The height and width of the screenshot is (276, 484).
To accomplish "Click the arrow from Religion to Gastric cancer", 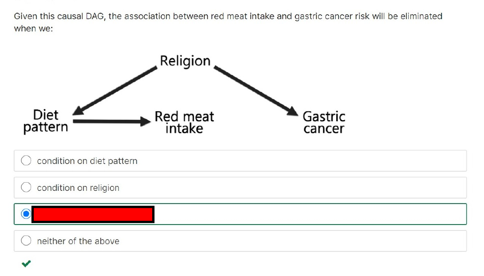I will pos(256,91).
